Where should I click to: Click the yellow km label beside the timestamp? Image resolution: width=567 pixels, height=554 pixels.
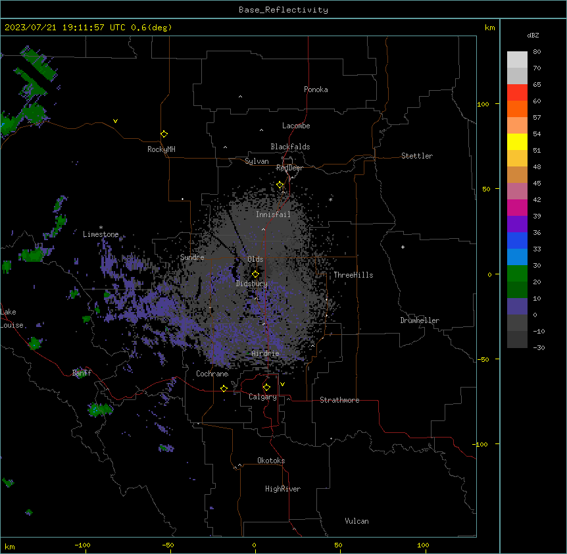(490, 28)
